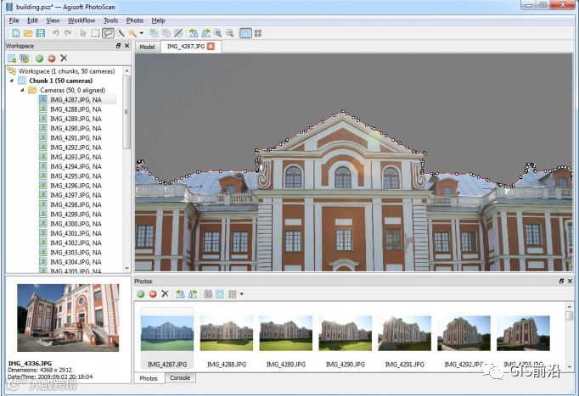The image size is (579, 396).
Task: Toggle the Show Points four-circles button
Action: (x=258, y=33)
